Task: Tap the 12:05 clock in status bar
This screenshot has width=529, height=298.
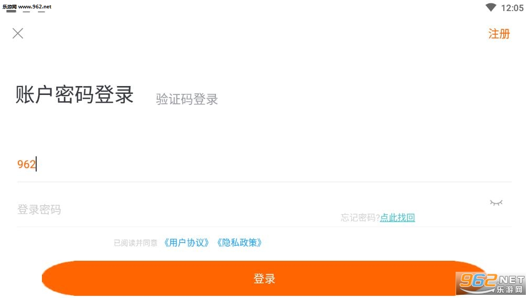Action: [512, 8]
